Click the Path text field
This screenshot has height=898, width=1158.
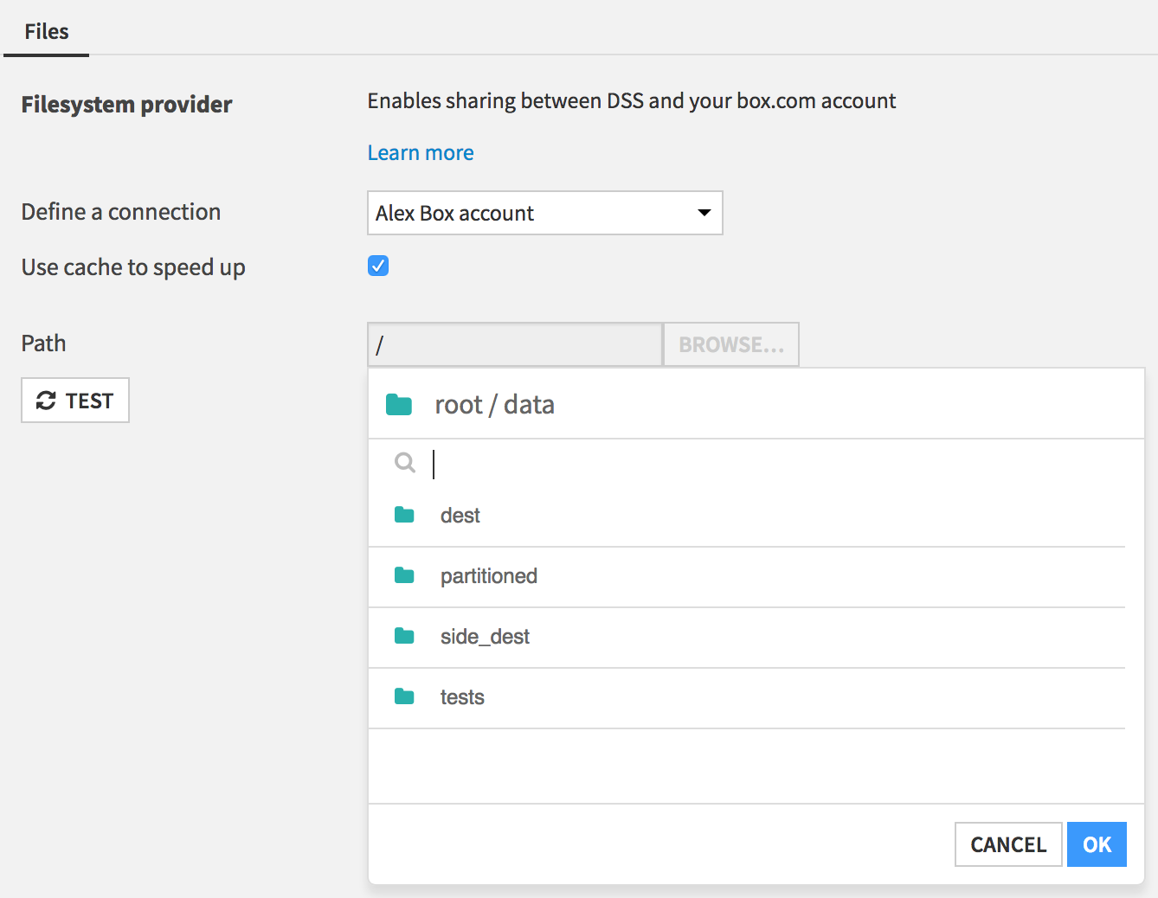point(515,344)
